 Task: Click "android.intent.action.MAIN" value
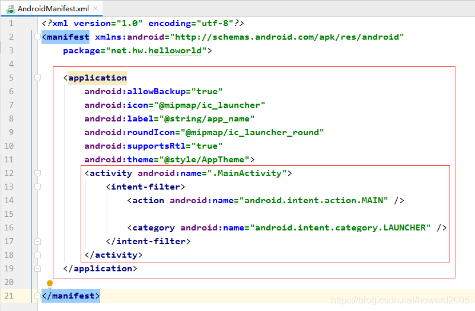click(x=314, y=200)
